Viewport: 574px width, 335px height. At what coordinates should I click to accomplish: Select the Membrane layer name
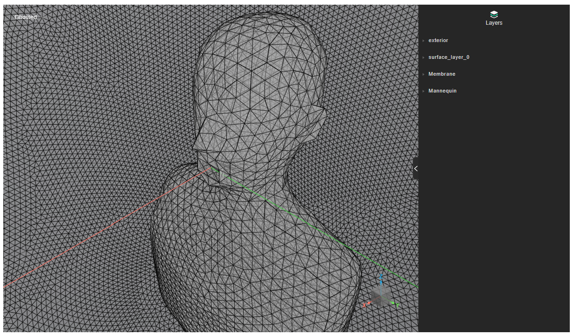pos(442,74)
